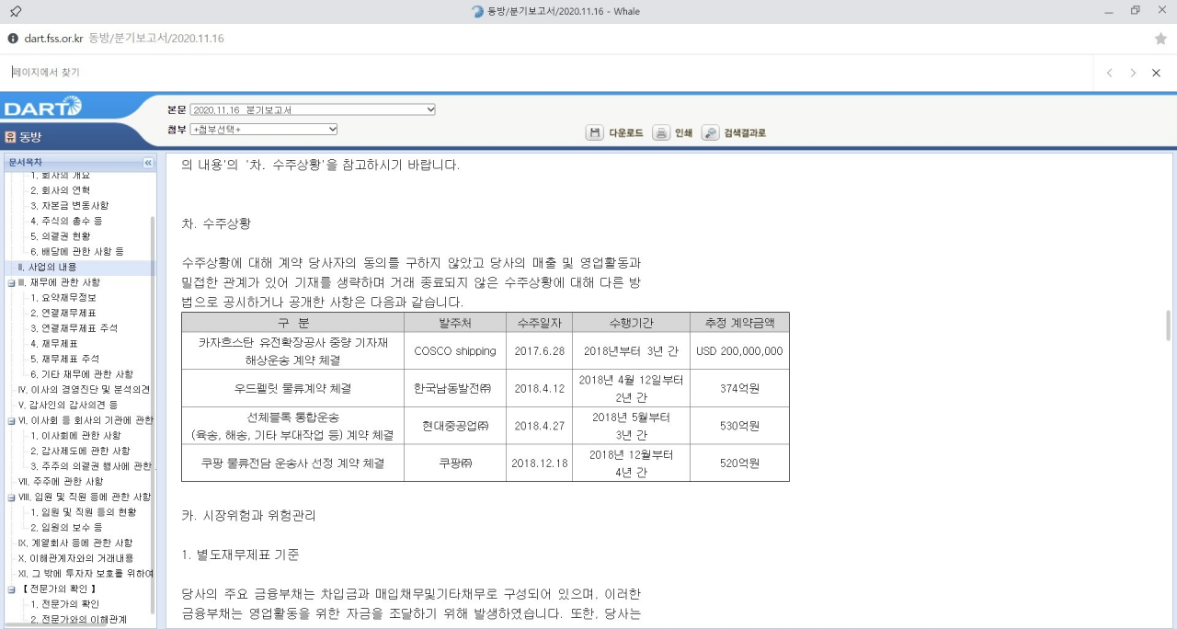
Task: Return to search results via magnifier icon
Action: point(710,132)
